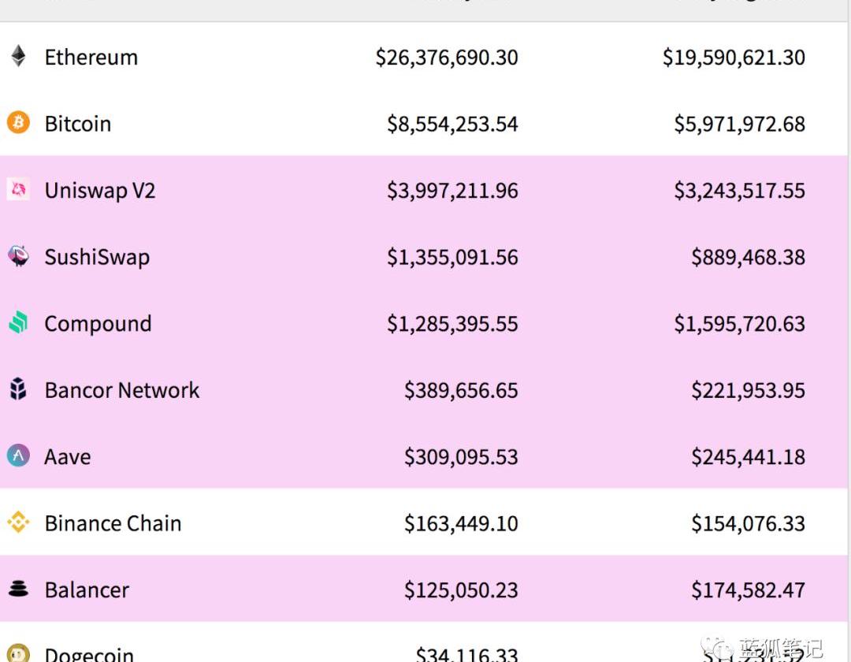Open the Bancor Network name link
The width and height of the screenshot is (851, 662).
[122, 390]
